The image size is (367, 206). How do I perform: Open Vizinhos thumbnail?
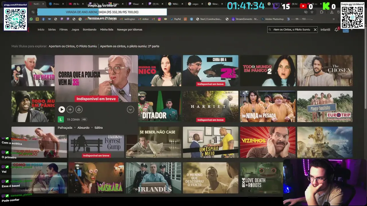(268, 142)
